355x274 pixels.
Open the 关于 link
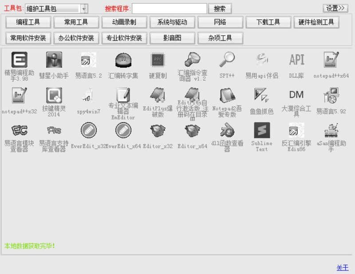[x=342, y=268]
